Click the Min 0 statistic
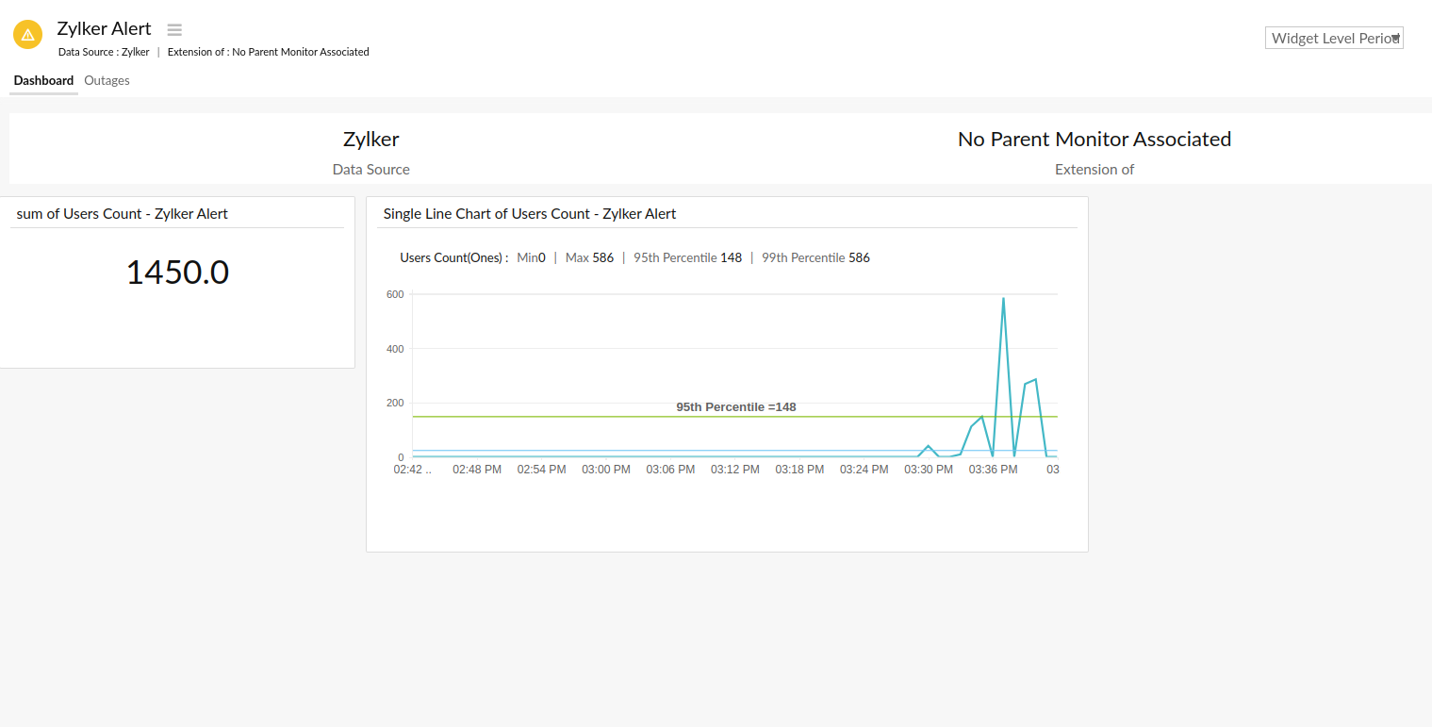Screen dimensions: 1432x727 click(530, 256)
